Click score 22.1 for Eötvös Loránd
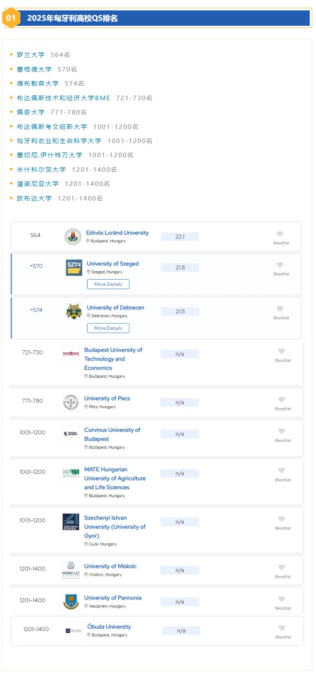 click(180, 237)
